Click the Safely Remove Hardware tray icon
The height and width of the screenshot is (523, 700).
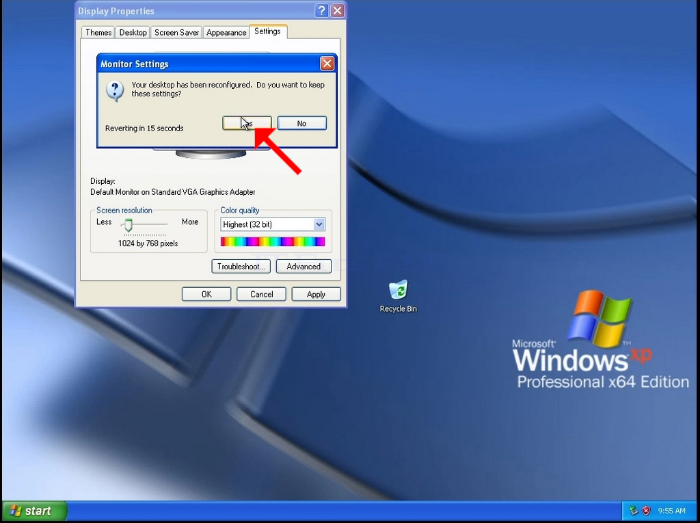coord(634,511)
